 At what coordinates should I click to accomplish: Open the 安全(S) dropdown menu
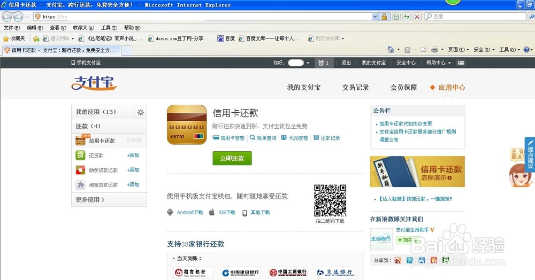(x=484, y=50)
